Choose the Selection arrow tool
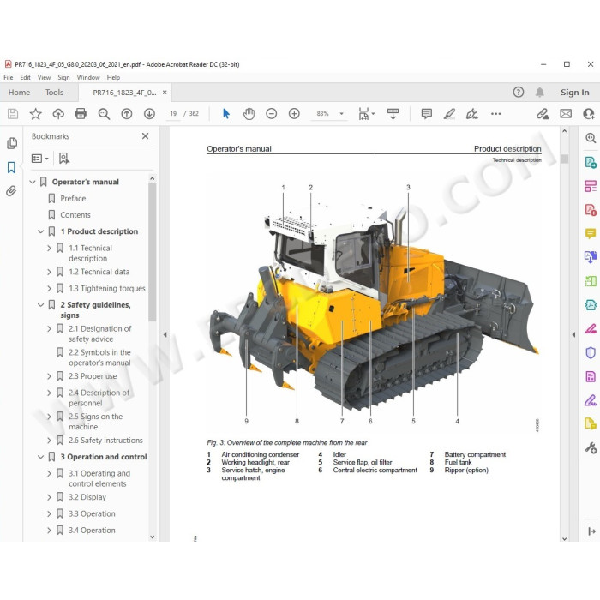Screen dimensions: 600x600 click(226, 114)
